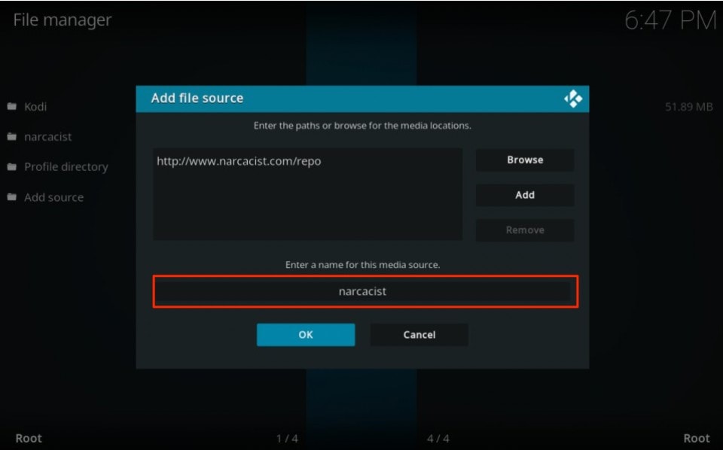Click the greyed-out Remove button
The image size is (723, 450).
(525, 230)
